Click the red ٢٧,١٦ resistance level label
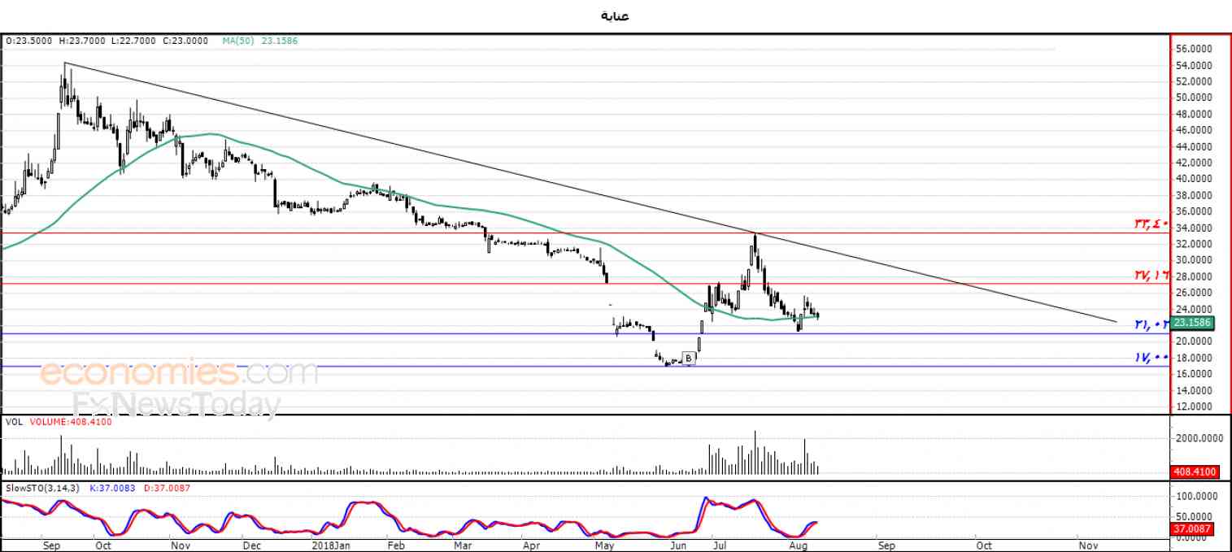This screenshot has height=552, width=1232. coord(1151,276)
